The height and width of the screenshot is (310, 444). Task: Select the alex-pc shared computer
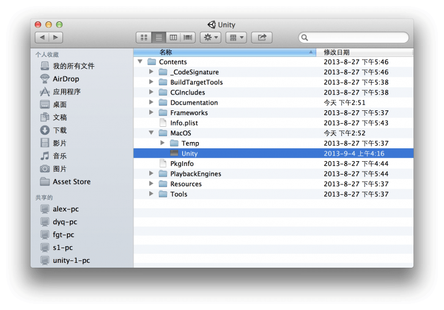click(x=64, y=209)
